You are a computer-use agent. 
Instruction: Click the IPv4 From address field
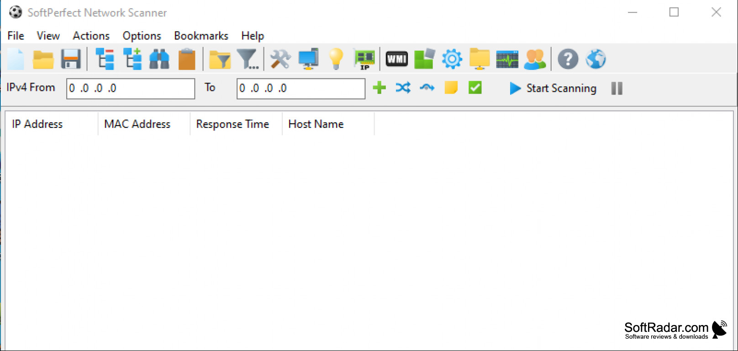tap(131, 89)
